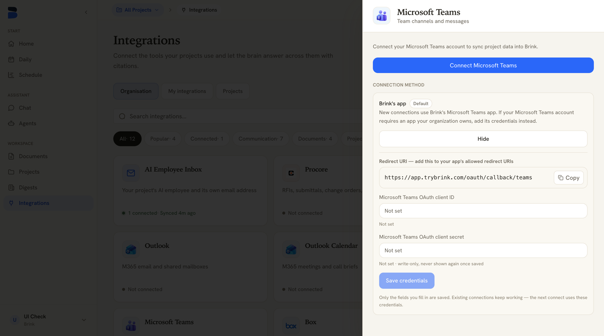Click Hide under Brink's app
604x336 pixels.
[483, 139]
